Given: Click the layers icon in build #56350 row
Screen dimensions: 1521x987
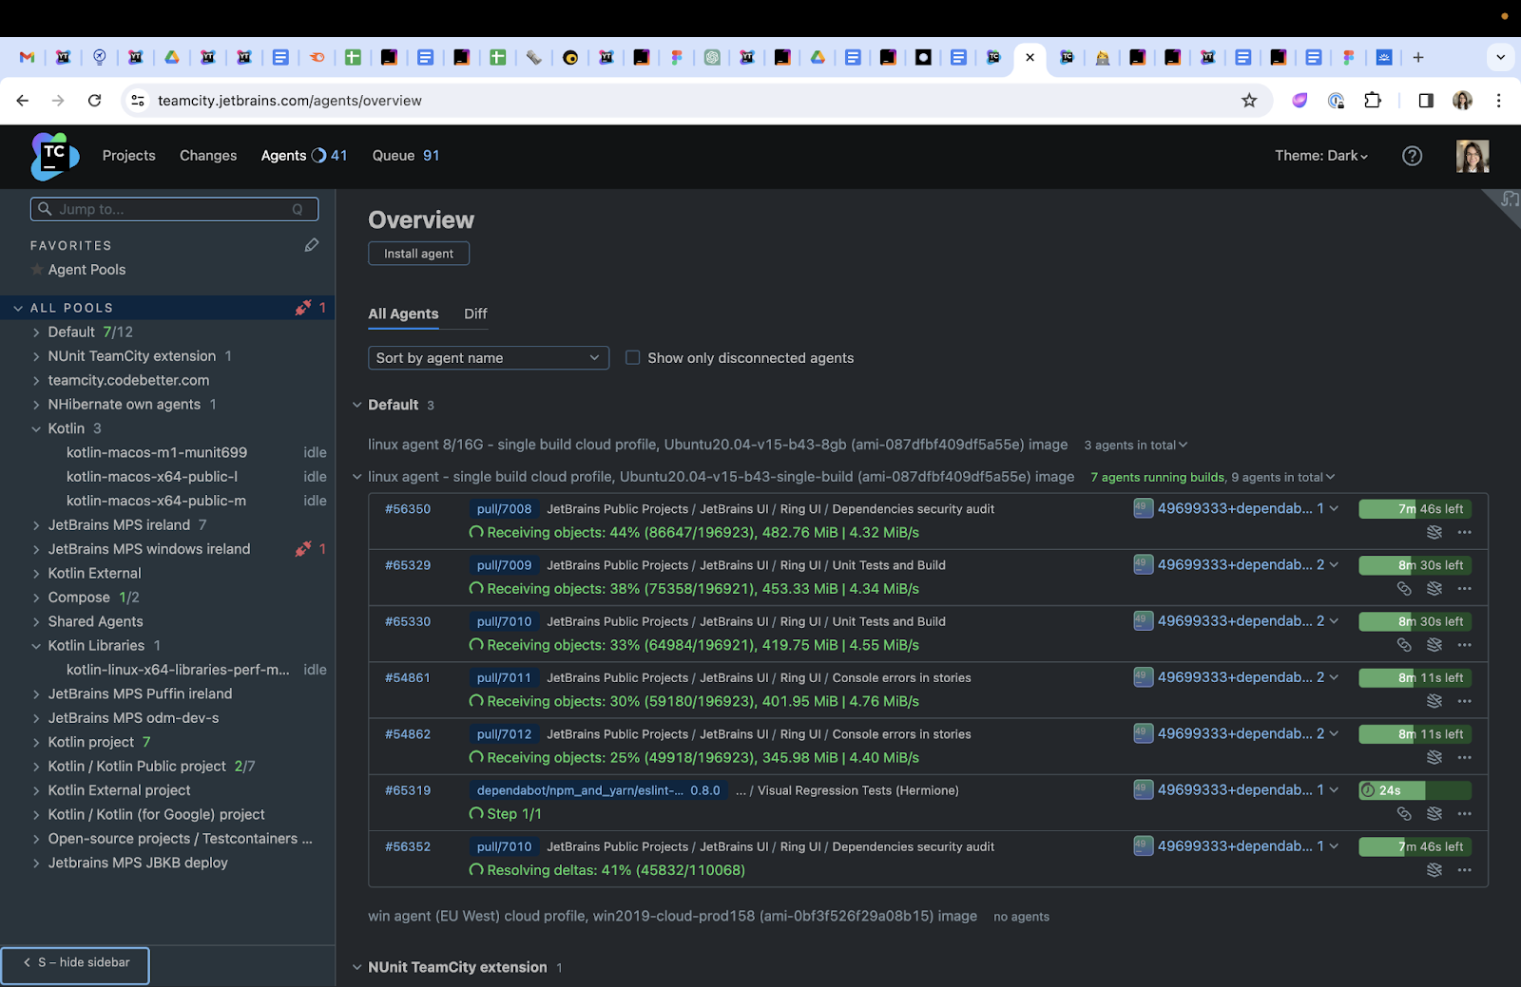Looking at the screenshot, I should (1434, 532).
